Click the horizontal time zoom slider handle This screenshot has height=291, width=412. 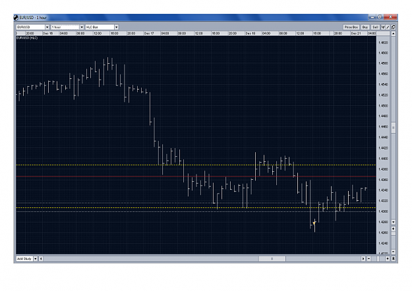(x=378, y=259)
